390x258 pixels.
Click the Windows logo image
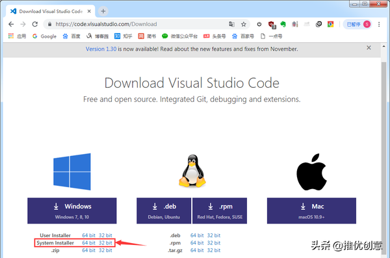pyautogui.click(x=72, y=172)
